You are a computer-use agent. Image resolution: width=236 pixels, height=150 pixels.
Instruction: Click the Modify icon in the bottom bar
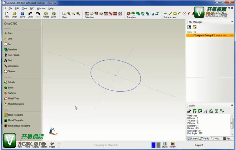click(173, 145)
